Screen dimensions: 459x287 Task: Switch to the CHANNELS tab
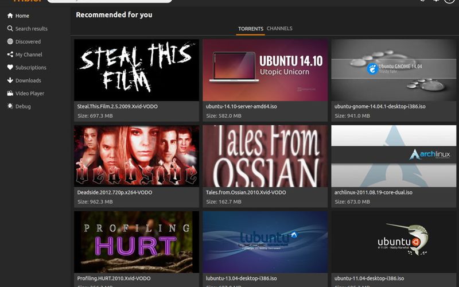click(279, 28)
